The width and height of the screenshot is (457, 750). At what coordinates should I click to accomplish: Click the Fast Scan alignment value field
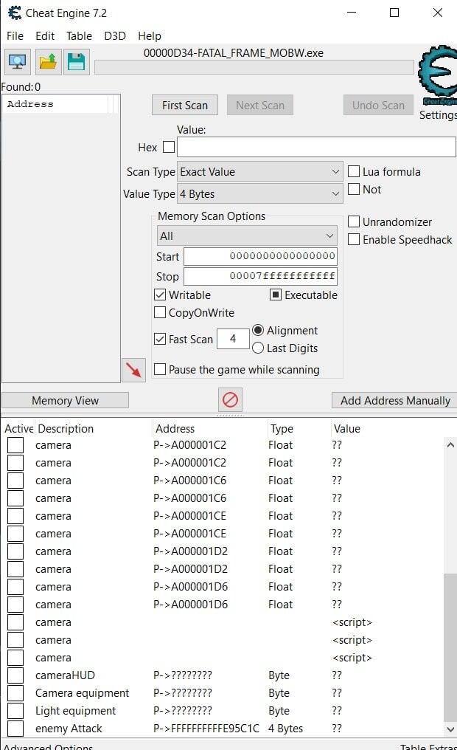point(233,339)
